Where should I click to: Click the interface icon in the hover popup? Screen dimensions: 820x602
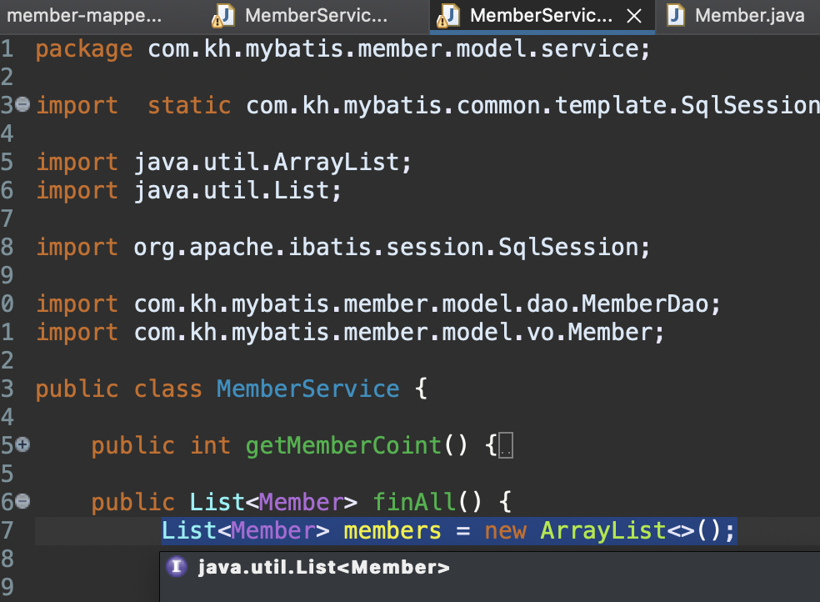tap(176, 566)
